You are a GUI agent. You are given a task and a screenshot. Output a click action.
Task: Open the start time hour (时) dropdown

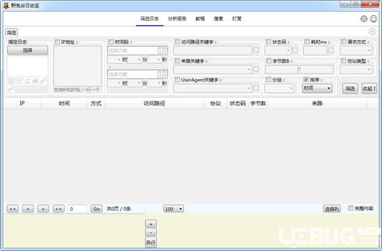tap(115, 60)
